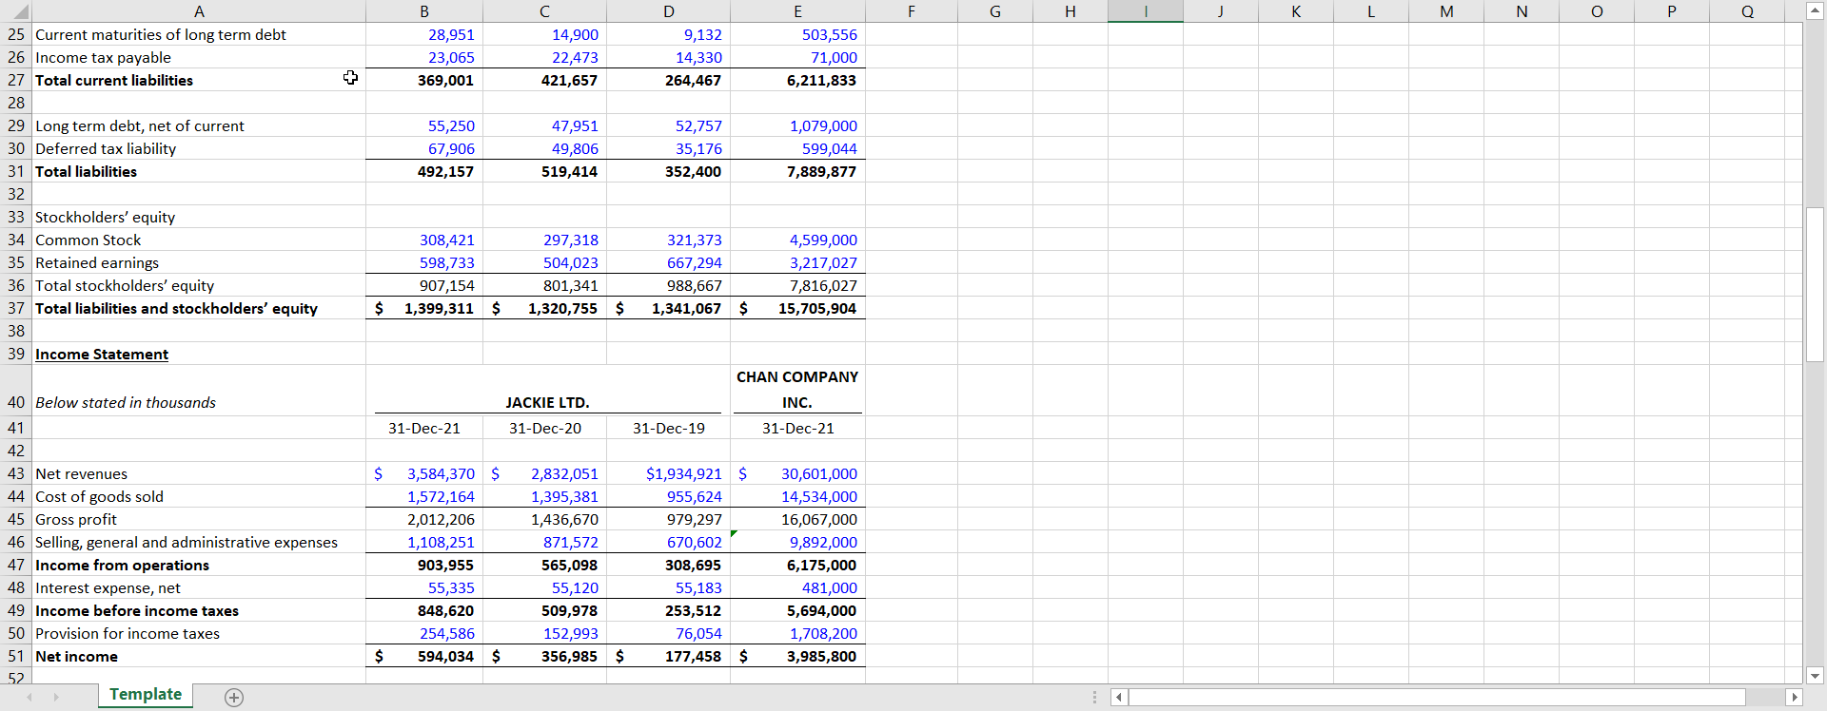Click the vertical scrollbar up arrow
Screen dimensions: 1827x711
[x=1816, y=11]
